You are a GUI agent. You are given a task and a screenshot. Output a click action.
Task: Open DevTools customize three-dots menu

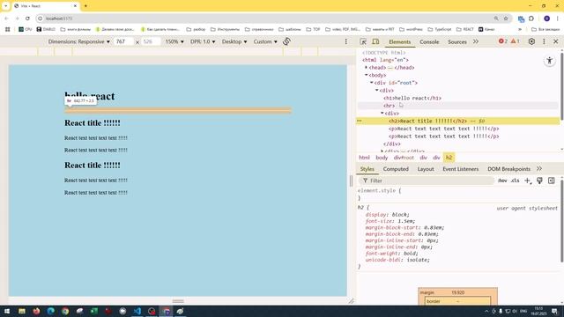pos(544,41)
